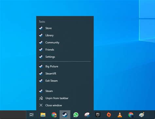
Task: Open the paint palette app on taskbar
Action: coord(142,115)
